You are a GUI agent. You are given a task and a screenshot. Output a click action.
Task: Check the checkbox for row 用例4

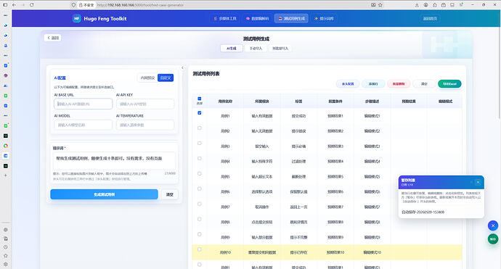[x=200, y=158]
